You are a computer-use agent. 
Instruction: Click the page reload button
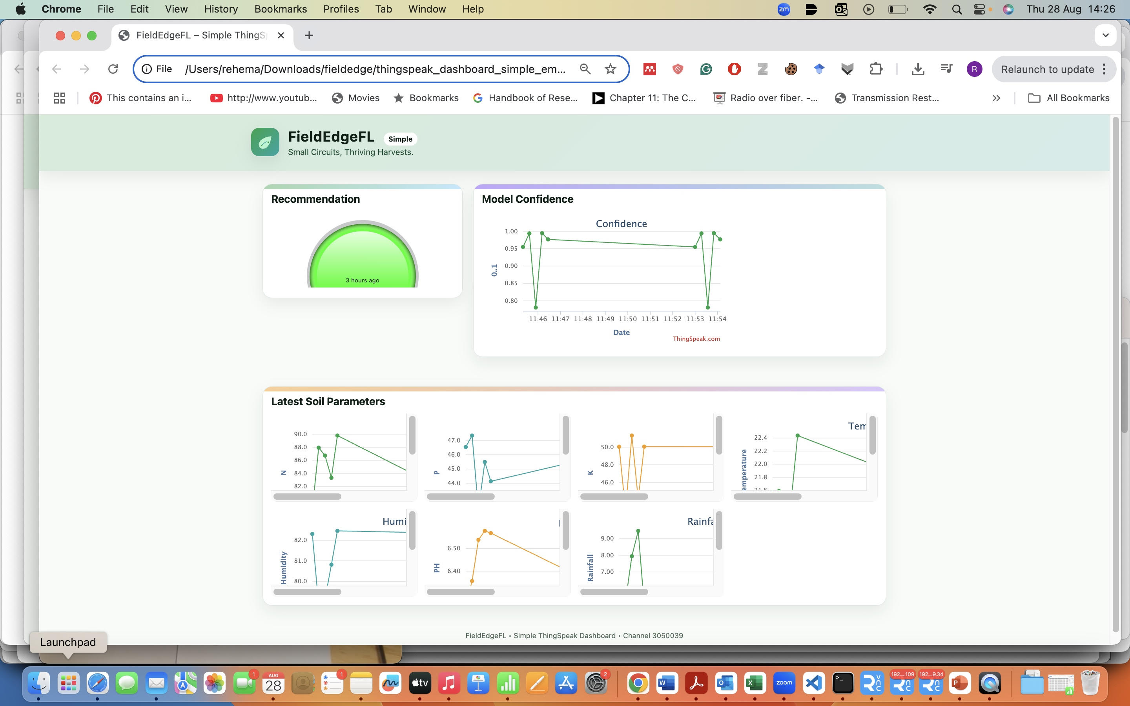coord(113,69)
